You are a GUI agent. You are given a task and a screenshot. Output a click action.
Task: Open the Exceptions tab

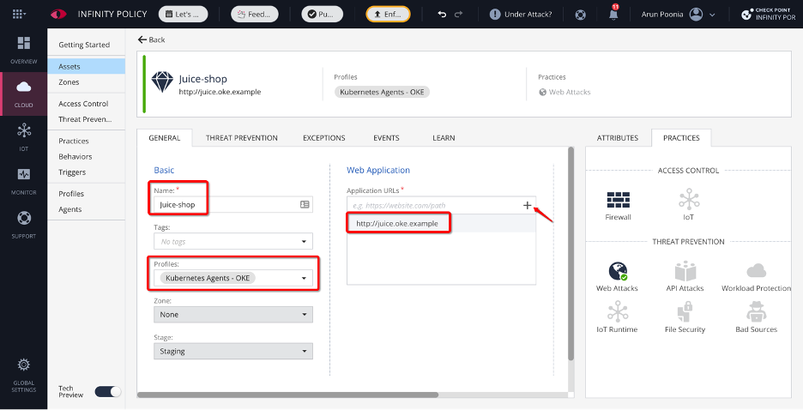[x=323, y=138]
